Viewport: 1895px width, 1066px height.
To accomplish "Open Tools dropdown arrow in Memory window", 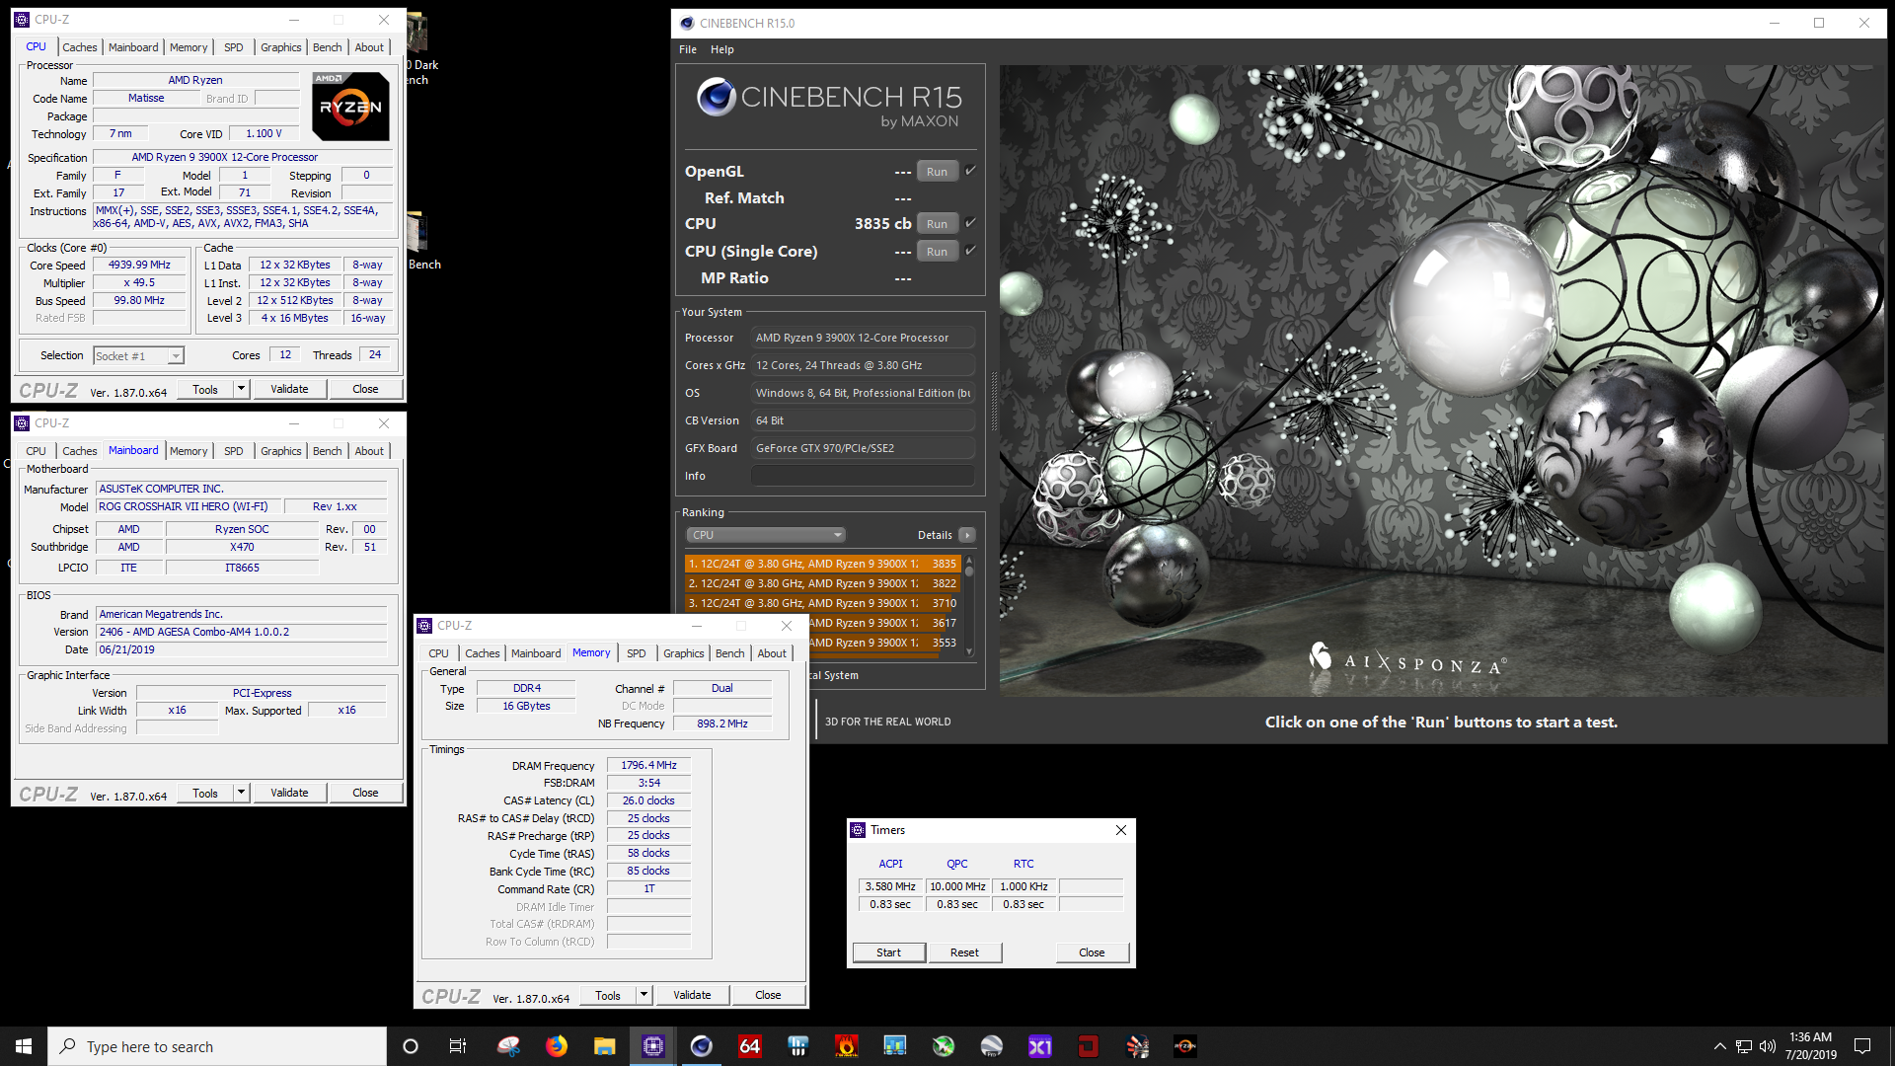I will pos(644,995).
